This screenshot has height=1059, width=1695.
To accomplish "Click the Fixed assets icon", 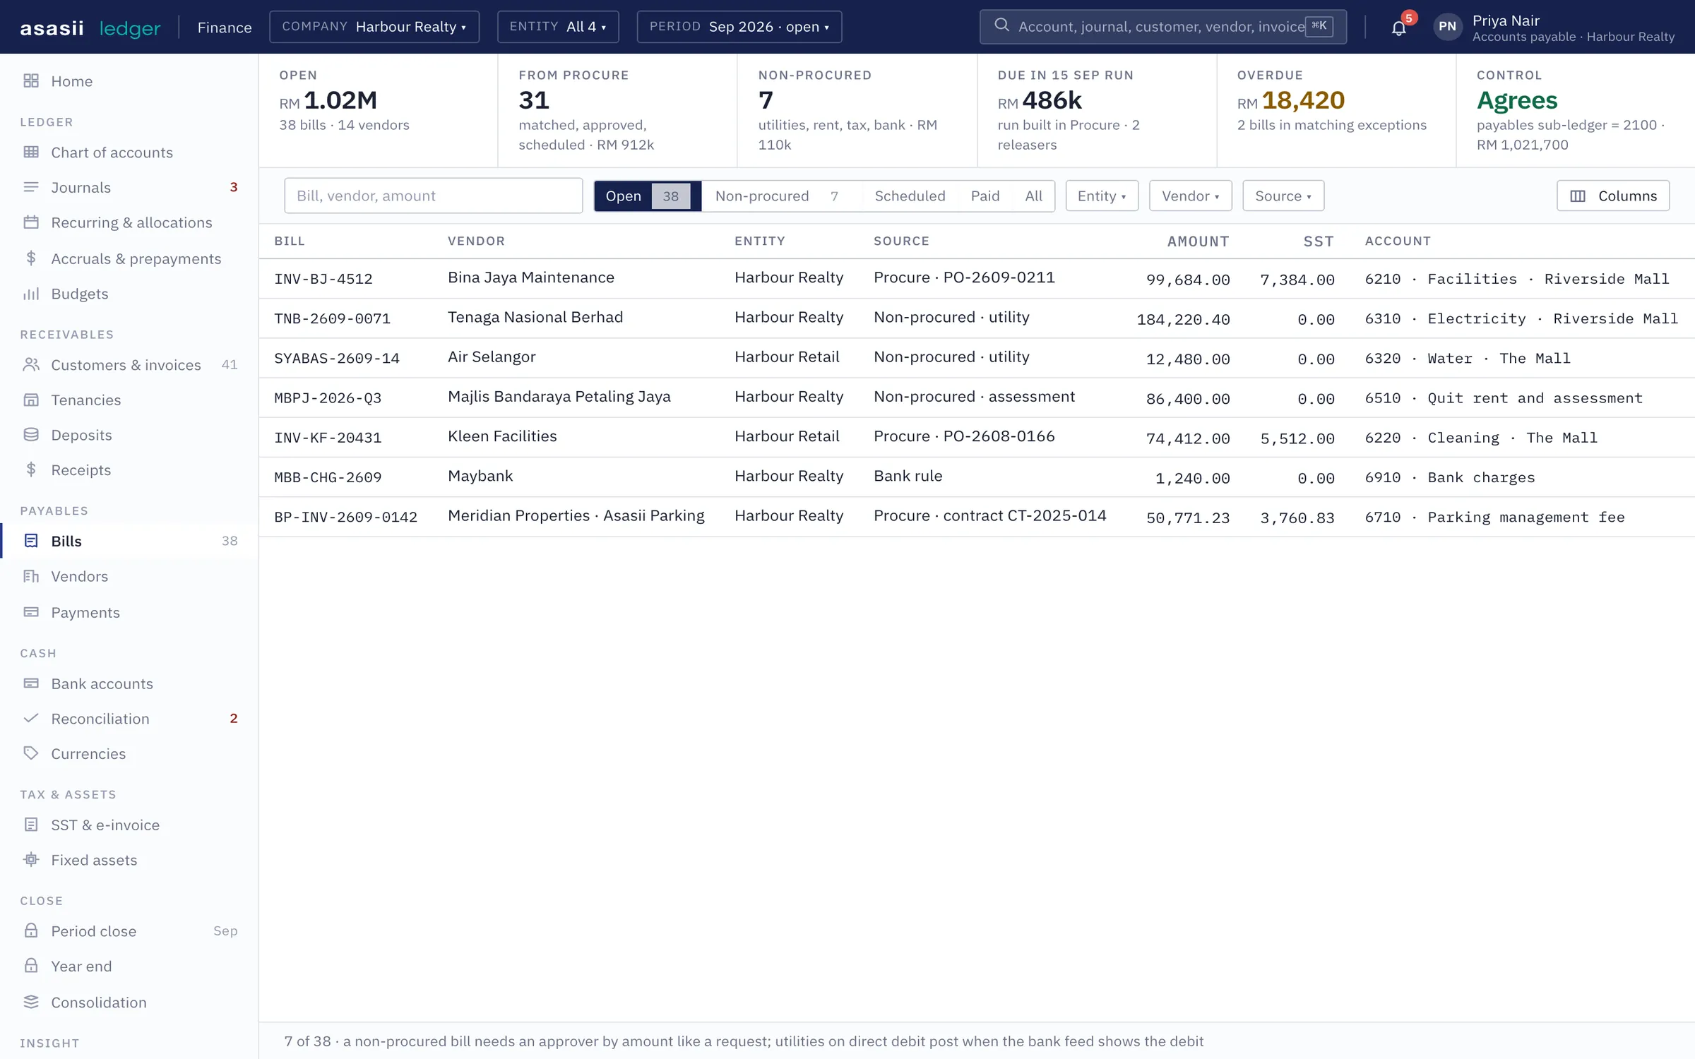I will (31, 859).
